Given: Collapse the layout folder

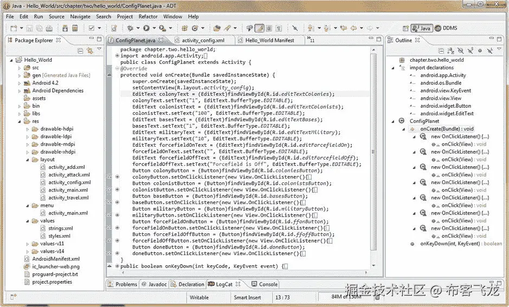Looking at the screenshot, I should tap(28, 160).
